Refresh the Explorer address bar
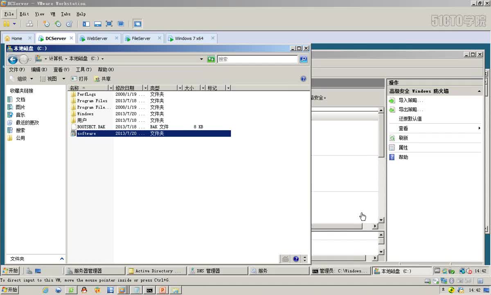 (x=211, y=59)
